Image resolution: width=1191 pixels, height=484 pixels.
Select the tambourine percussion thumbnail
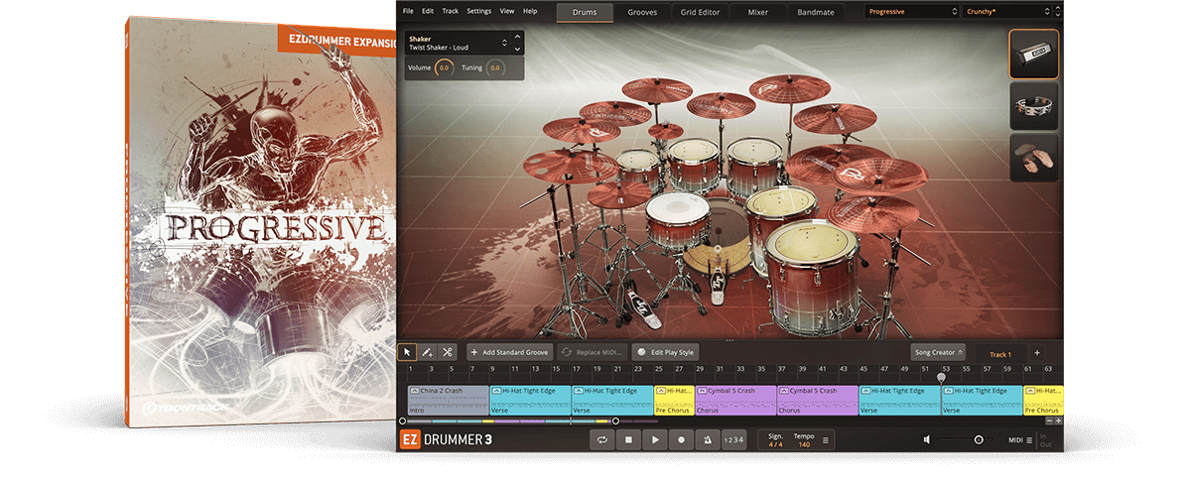[x=1033, y=106]
